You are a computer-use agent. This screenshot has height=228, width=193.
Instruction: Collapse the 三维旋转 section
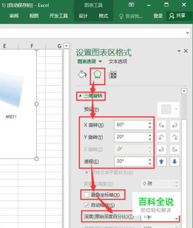[x=80, y=96]
